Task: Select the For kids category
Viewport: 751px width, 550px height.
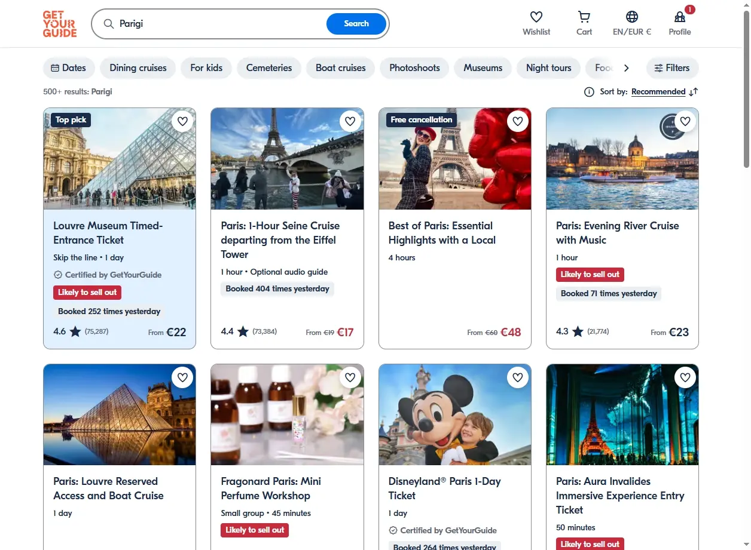Action: (x=206, y=67)
